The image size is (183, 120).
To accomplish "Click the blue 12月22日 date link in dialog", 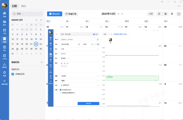I will point(120,34).
